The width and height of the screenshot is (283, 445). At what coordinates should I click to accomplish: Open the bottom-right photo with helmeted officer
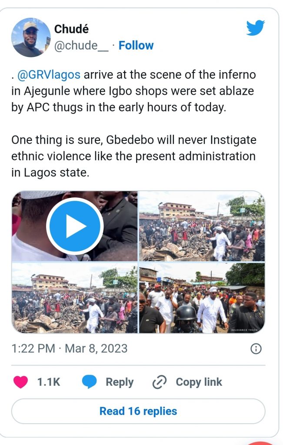tap(202, 298)
